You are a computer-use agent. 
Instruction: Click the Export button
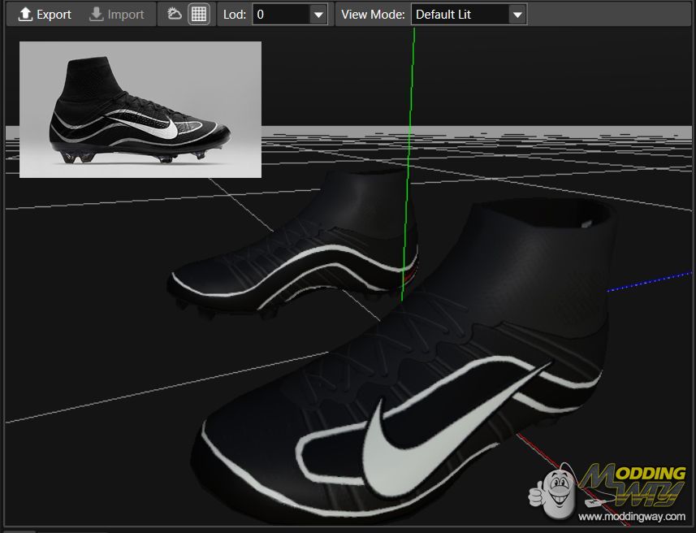45,15
